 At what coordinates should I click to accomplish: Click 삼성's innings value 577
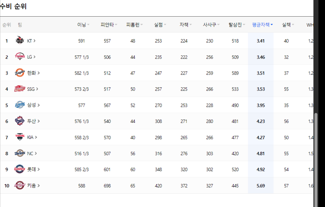(x=82, y=106)
